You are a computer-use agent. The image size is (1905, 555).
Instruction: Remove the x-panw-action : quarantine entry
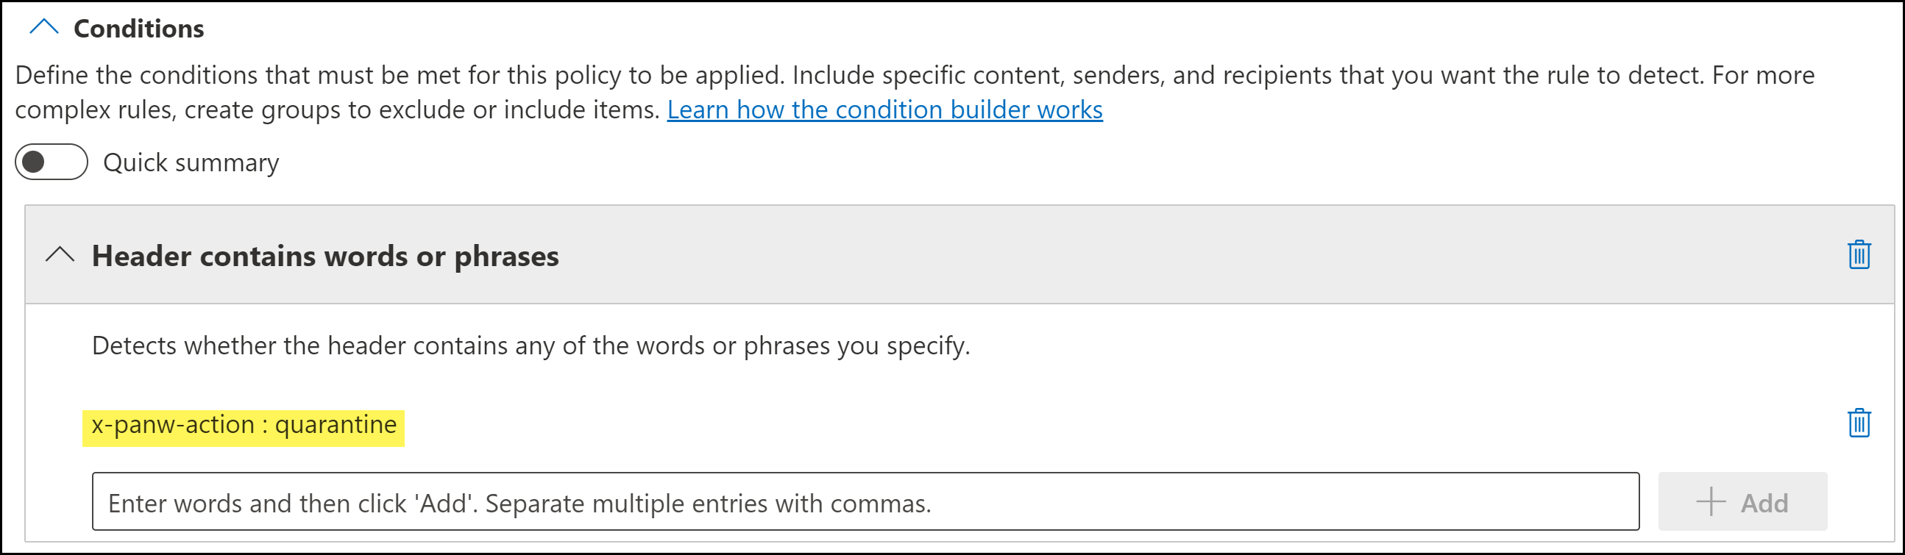(1859, 423)
